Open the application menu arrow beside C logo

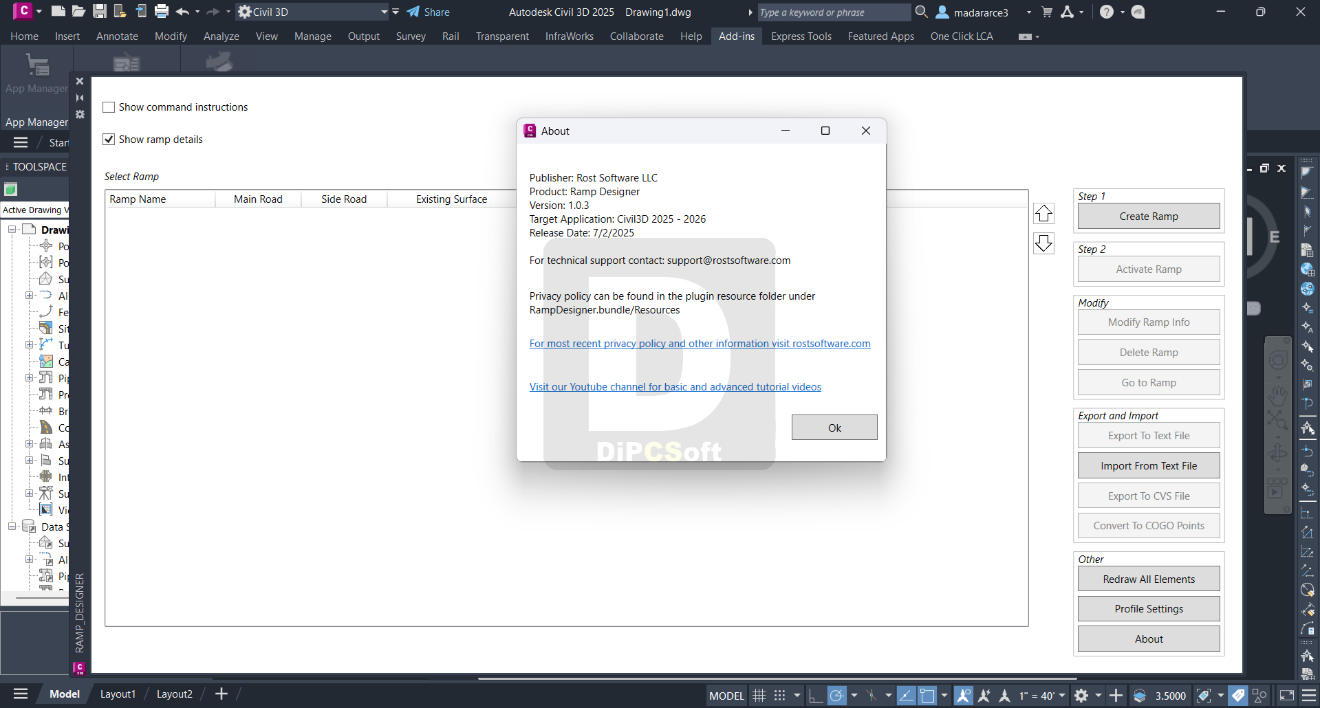[39, 12]
